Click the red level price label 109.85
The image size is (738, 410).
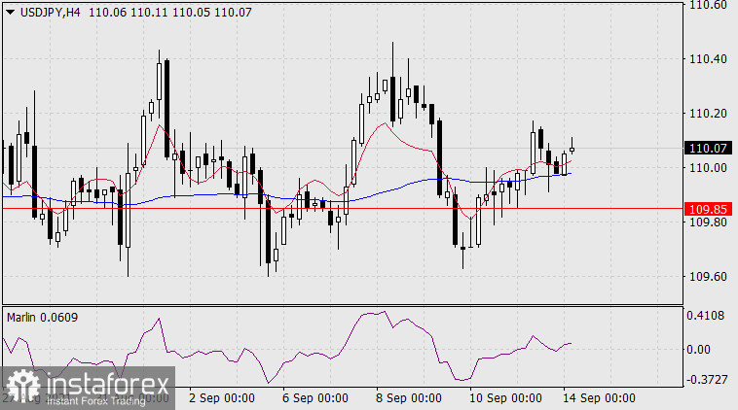tap(708, 209)
